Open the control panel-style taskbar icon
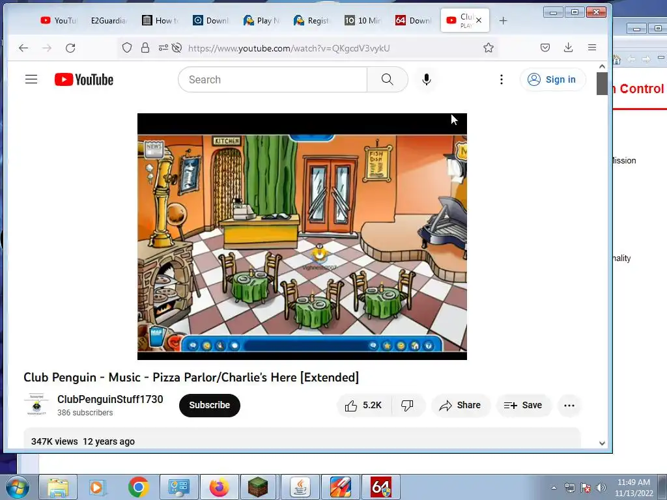 (x=178, y=487)
